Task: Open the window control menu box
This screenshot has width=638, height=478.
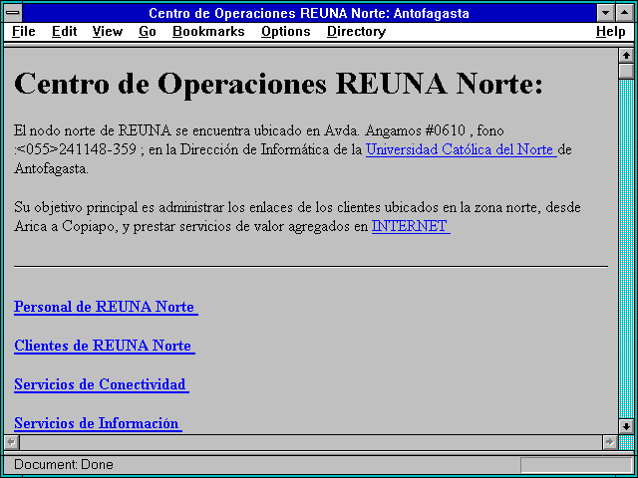Action: tap(13, 13)
